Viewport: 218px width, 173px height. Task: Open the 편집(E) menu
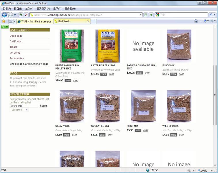pos(18,9)
